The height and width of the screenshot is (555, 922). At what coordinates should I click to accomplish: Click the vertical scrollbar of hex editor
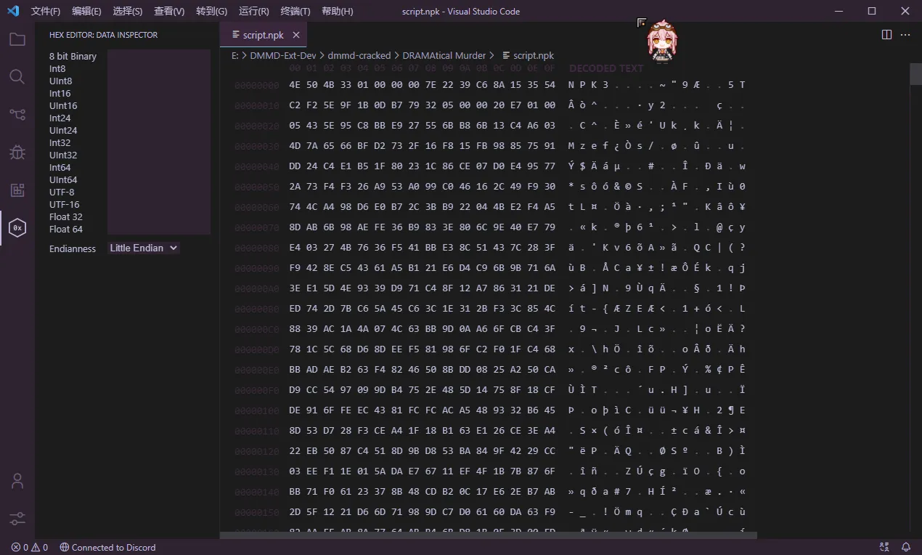(x=915, y=74)
